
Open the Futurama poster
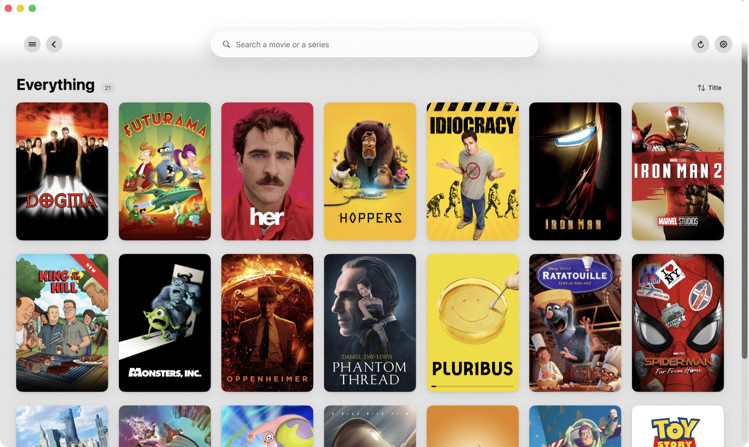point(165,171)
